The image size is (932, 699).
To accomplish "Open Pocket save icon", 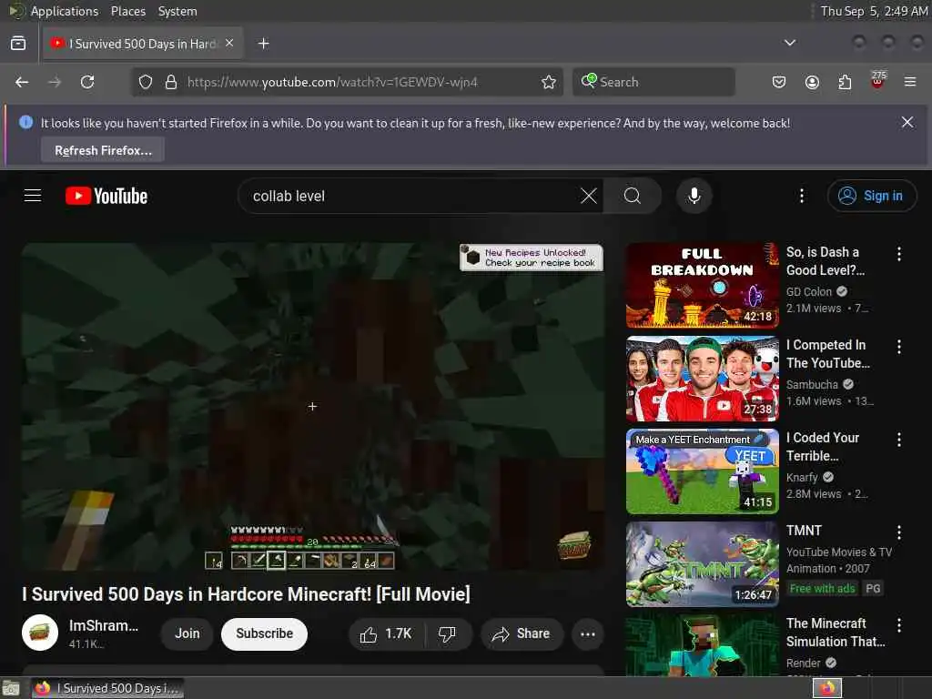I will (779, 82).
